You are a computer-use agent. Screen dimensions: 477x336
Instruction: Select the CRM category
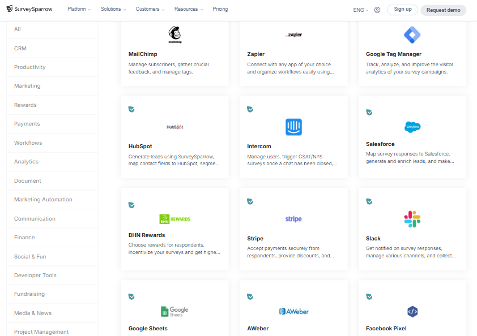click(x=52, y=49)
